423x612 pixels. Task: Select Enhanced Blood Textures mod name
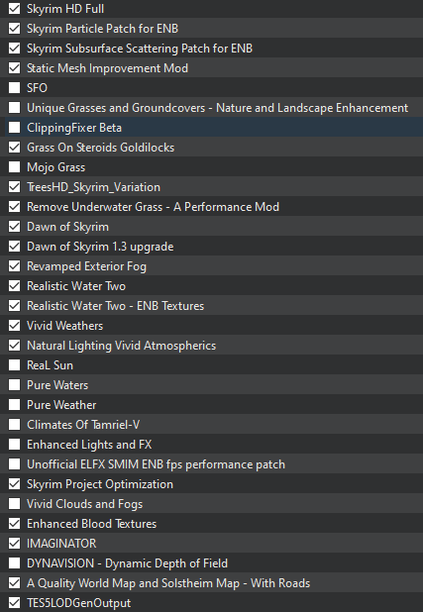coord(91,524)
